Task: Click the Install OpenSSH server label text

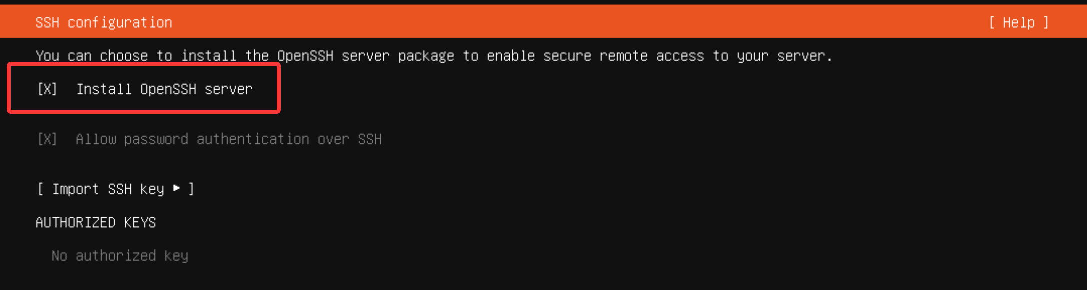Action: tap(164, 89)
